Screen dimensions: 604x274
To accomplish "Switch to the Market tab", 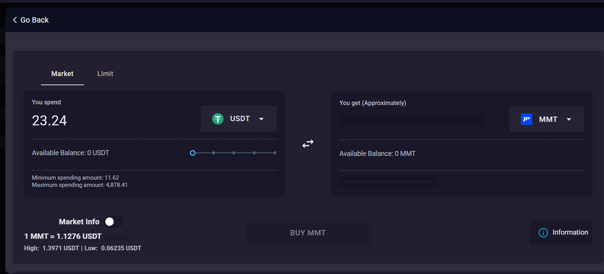I will [x=62, y=74].
